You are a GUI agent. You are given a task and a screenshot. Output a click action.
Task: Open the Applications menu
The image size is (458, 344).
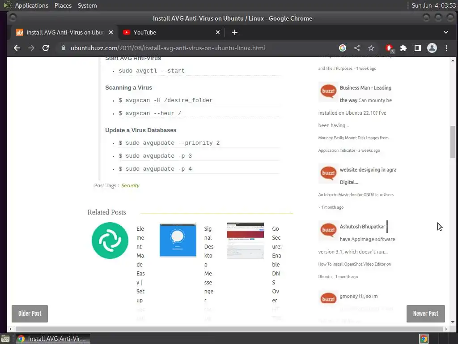click(32, 5)
